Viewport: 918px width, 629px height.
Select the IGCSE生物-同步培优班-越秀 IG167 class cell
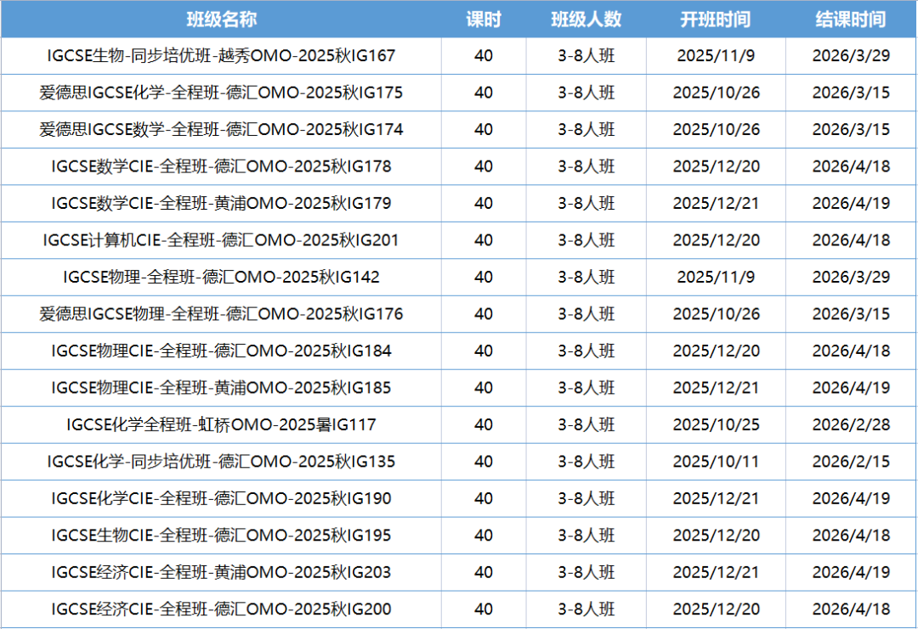tap(221, 56)
